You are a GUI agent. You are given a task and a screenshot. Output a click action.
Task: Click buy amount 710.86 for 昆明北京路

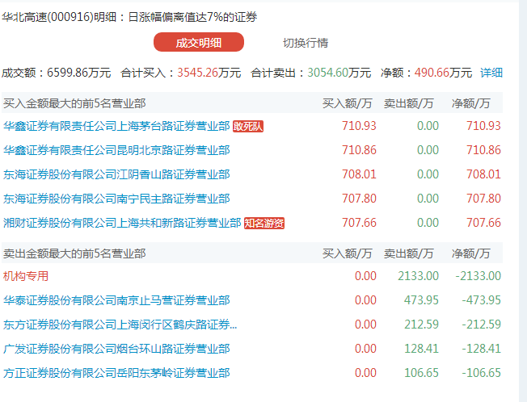click(359, 150)
